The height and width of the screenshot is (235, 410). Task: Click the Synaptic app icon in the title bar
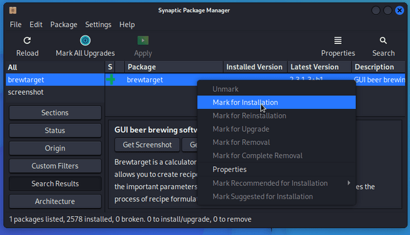tap(13, 11)
